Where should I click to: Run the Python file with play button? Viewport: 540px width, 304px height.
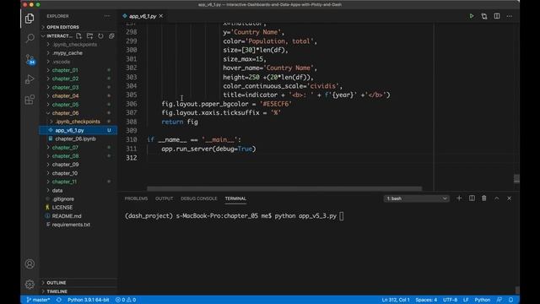472,16
